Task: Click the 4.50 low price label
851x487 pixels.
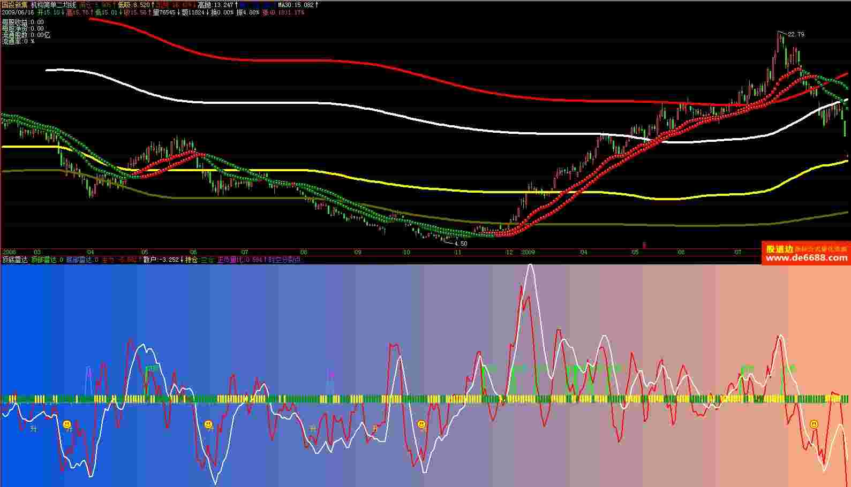Action: tap(461, 243)
